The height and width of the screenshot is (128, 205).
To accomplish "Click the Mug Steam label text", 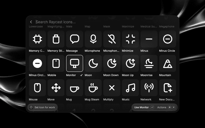I will 92,100.
